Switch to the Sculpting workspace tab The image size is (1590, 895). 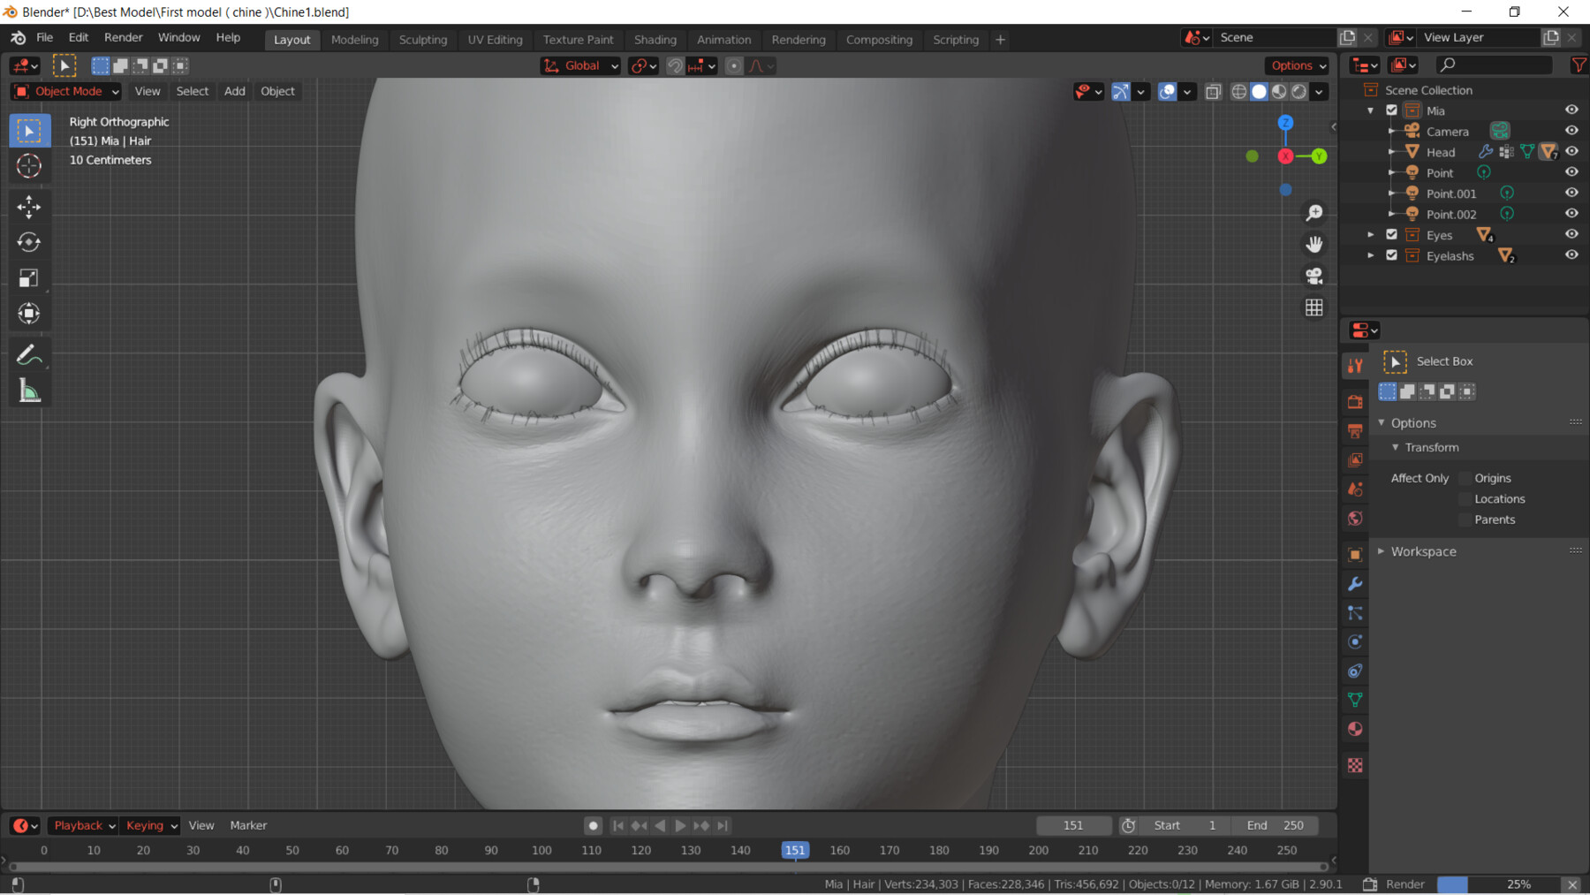click(423, 39)
